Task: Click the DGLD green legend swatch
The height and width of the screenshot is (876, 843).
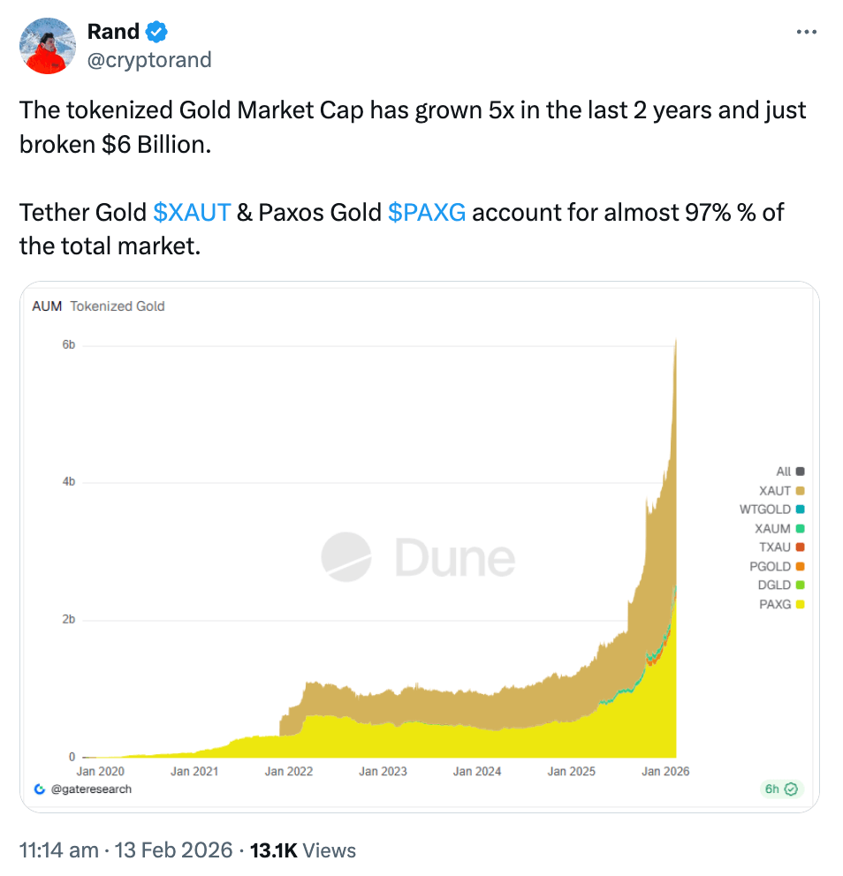Action: coord(800,585)
